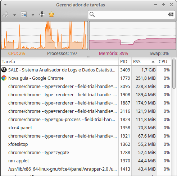Select the nm-applet process row

pyautogui.click(x=86, y=161)
